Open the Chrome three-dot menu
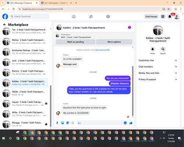The height and width of the screenshot is (147, 184). pyautogui.click(x=181, y=9)
